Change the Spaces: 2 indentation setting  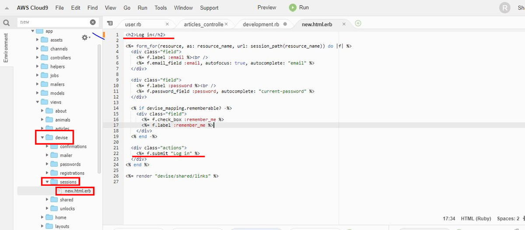coord(508,219)
